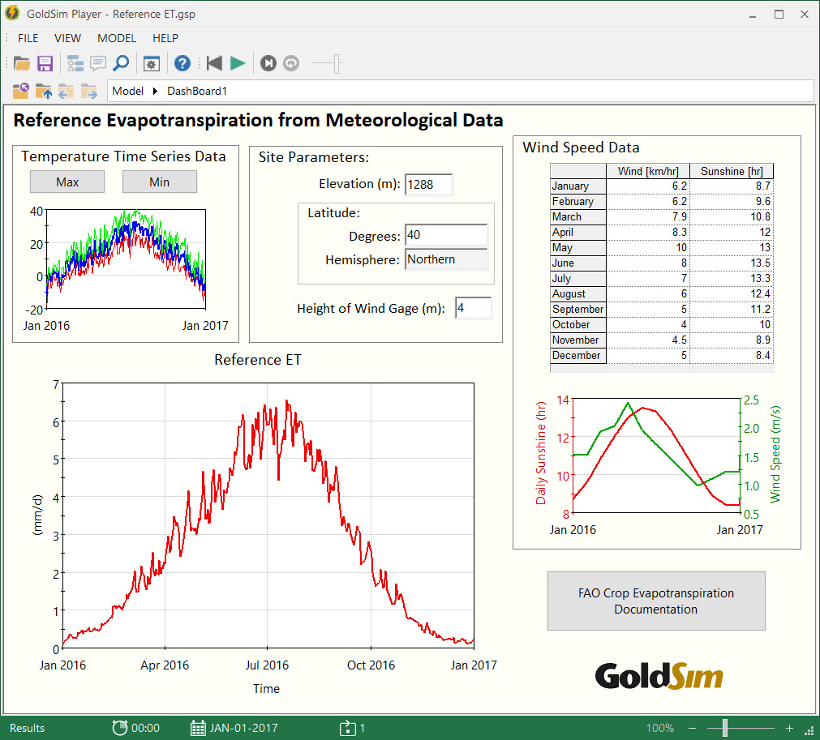Click the JAN-01-2017 date in status bar

(243, 728)
